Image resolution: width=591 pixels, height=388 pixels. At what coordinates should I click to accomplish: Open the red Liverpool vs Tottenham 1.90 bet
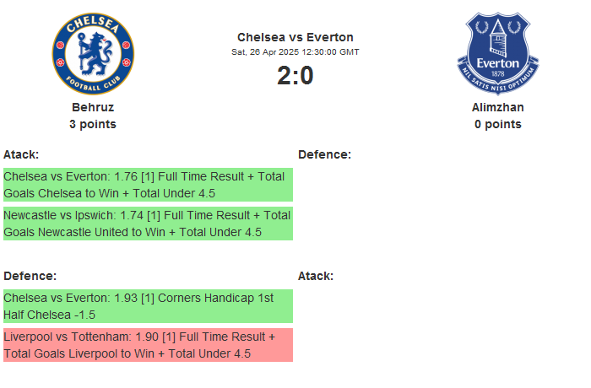click(148, 345)
